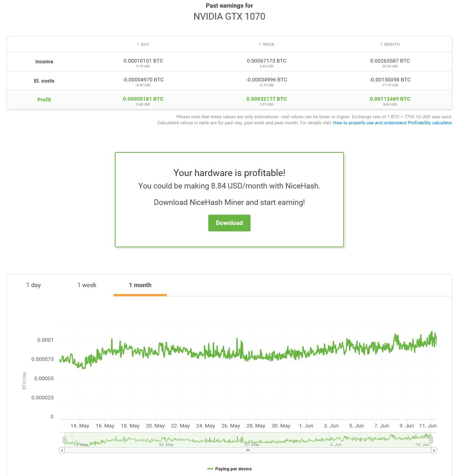Screen dimensions: 460x476
Task: Open the Profitability calculator guide link
Action: coord(392,123)
